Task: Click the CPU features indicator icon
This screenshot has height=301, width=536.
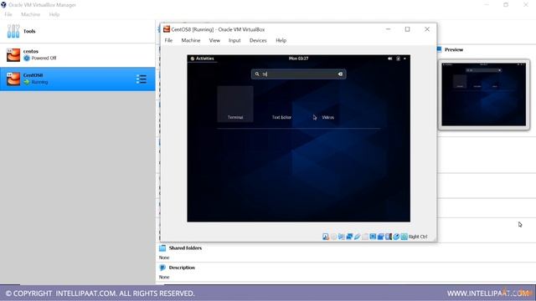Action: coord(389,237)
